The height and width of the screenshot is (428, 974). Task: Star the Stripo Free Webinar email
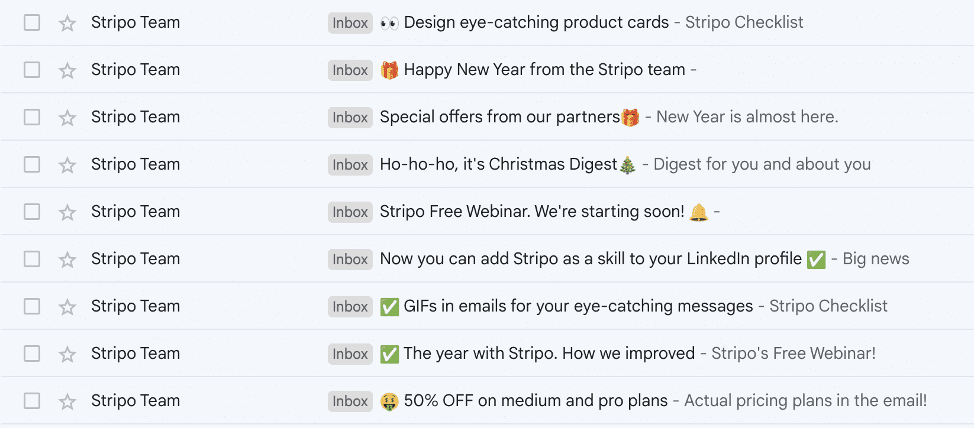(67, 212)
